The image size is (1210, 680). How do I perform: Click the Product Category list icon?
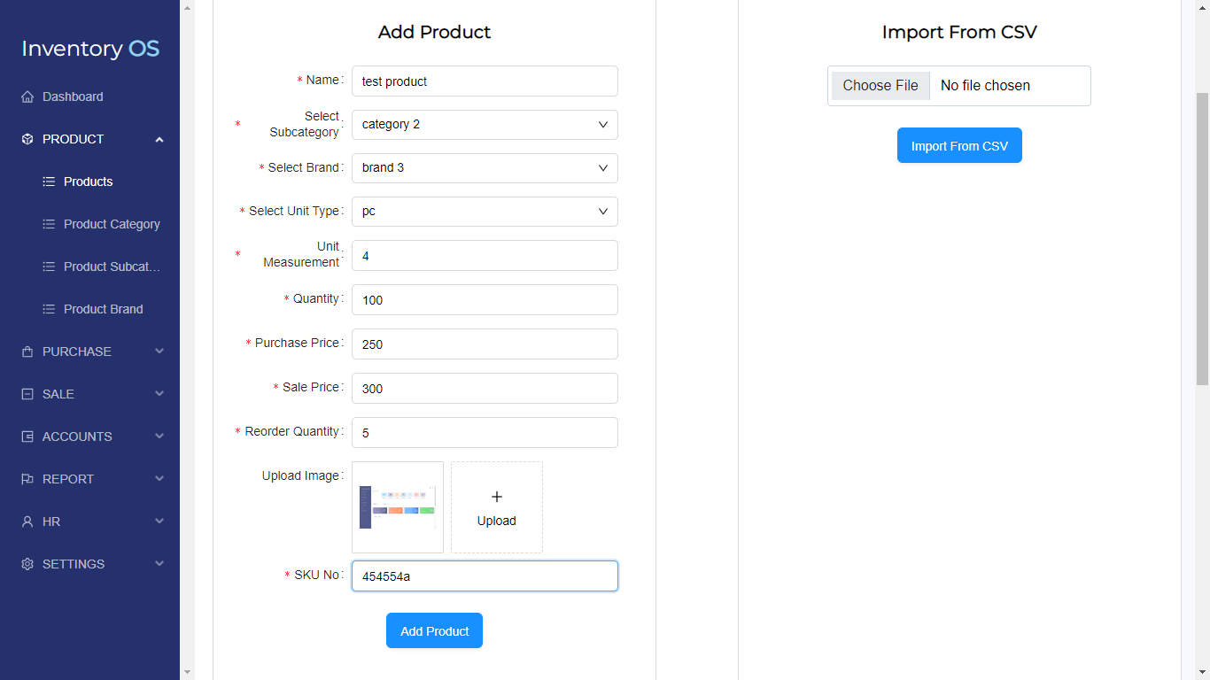(50, 224)
